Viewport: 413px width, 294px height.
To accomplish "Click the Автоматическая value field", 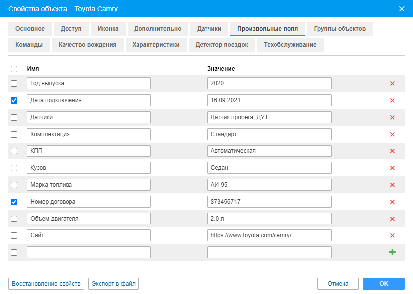I will click(x=270, y=151).
